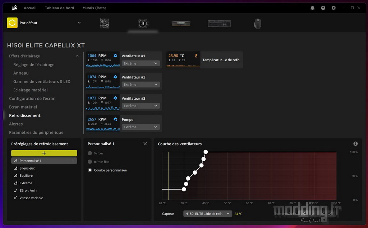Select the mouse device icon
Image resolution: width=368 pixels, height=228 pixels.
(257, 23)
